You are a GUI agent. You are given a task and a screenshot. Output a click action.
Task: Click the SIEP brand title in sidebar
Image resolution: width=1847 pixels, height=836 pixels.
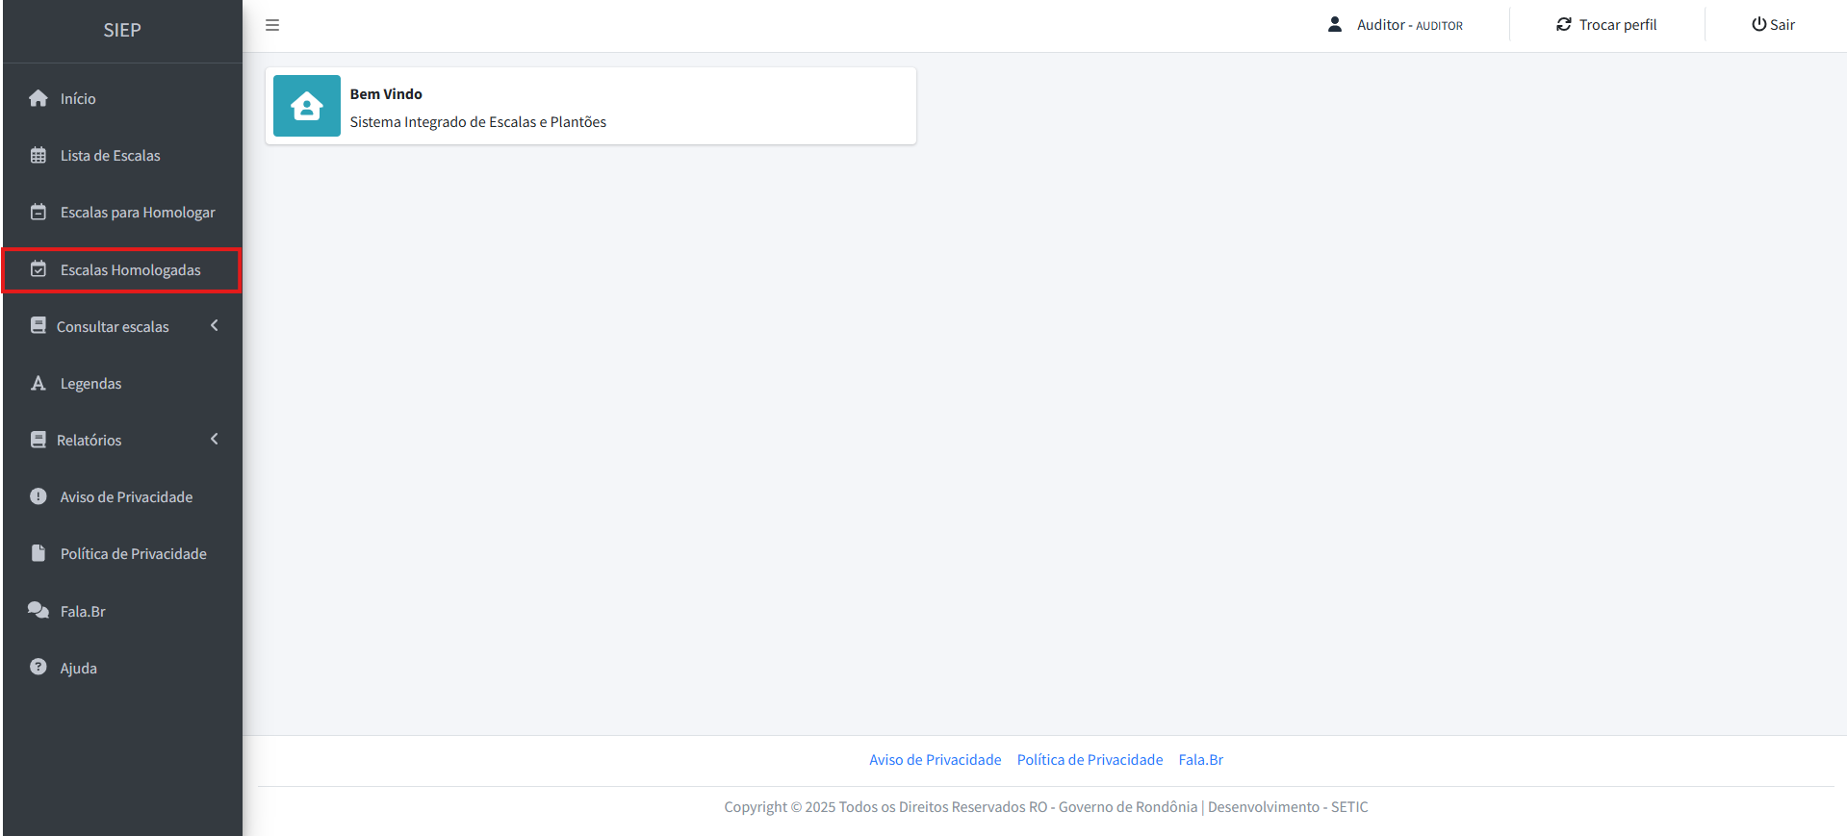[x=122, y=31]
